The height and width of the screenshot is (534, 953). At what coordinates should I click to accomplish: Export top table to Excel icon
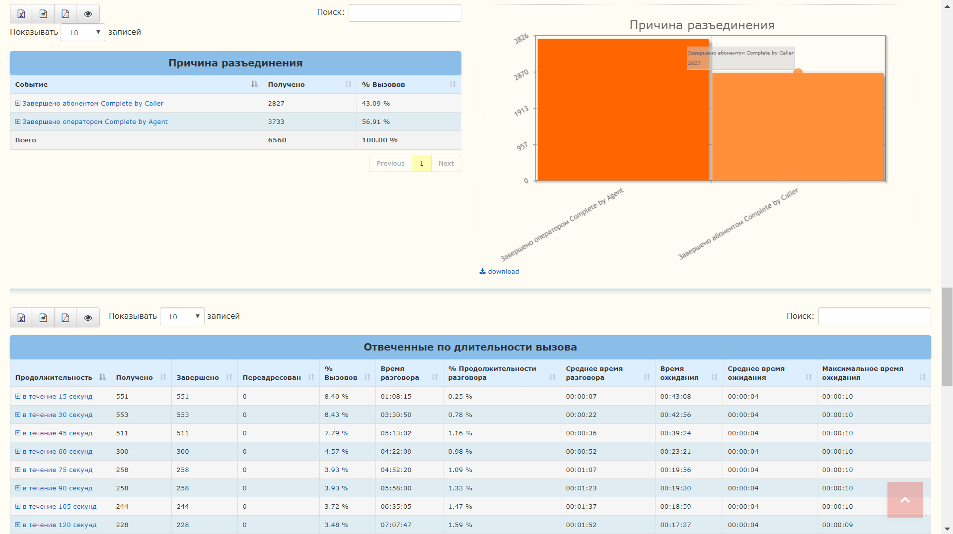(21, 14)
